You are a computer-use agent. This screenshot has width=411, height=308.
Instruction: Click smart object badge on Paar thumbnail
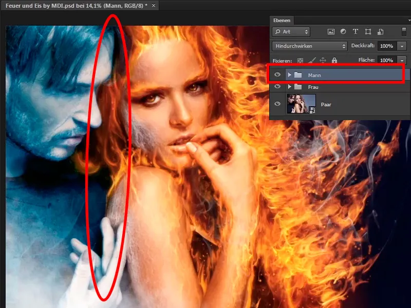[312, 110]
